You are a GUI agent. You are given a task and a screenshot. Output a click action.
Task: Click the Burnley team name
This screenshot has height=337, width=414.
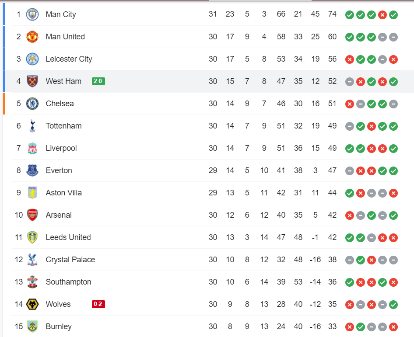59,327
